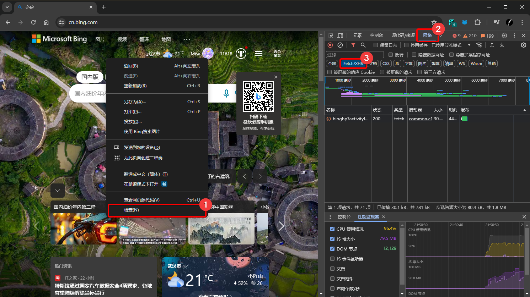Click the Bing QR code icon
The height and width of the screenshot is (297, 530).
(277, 54)
